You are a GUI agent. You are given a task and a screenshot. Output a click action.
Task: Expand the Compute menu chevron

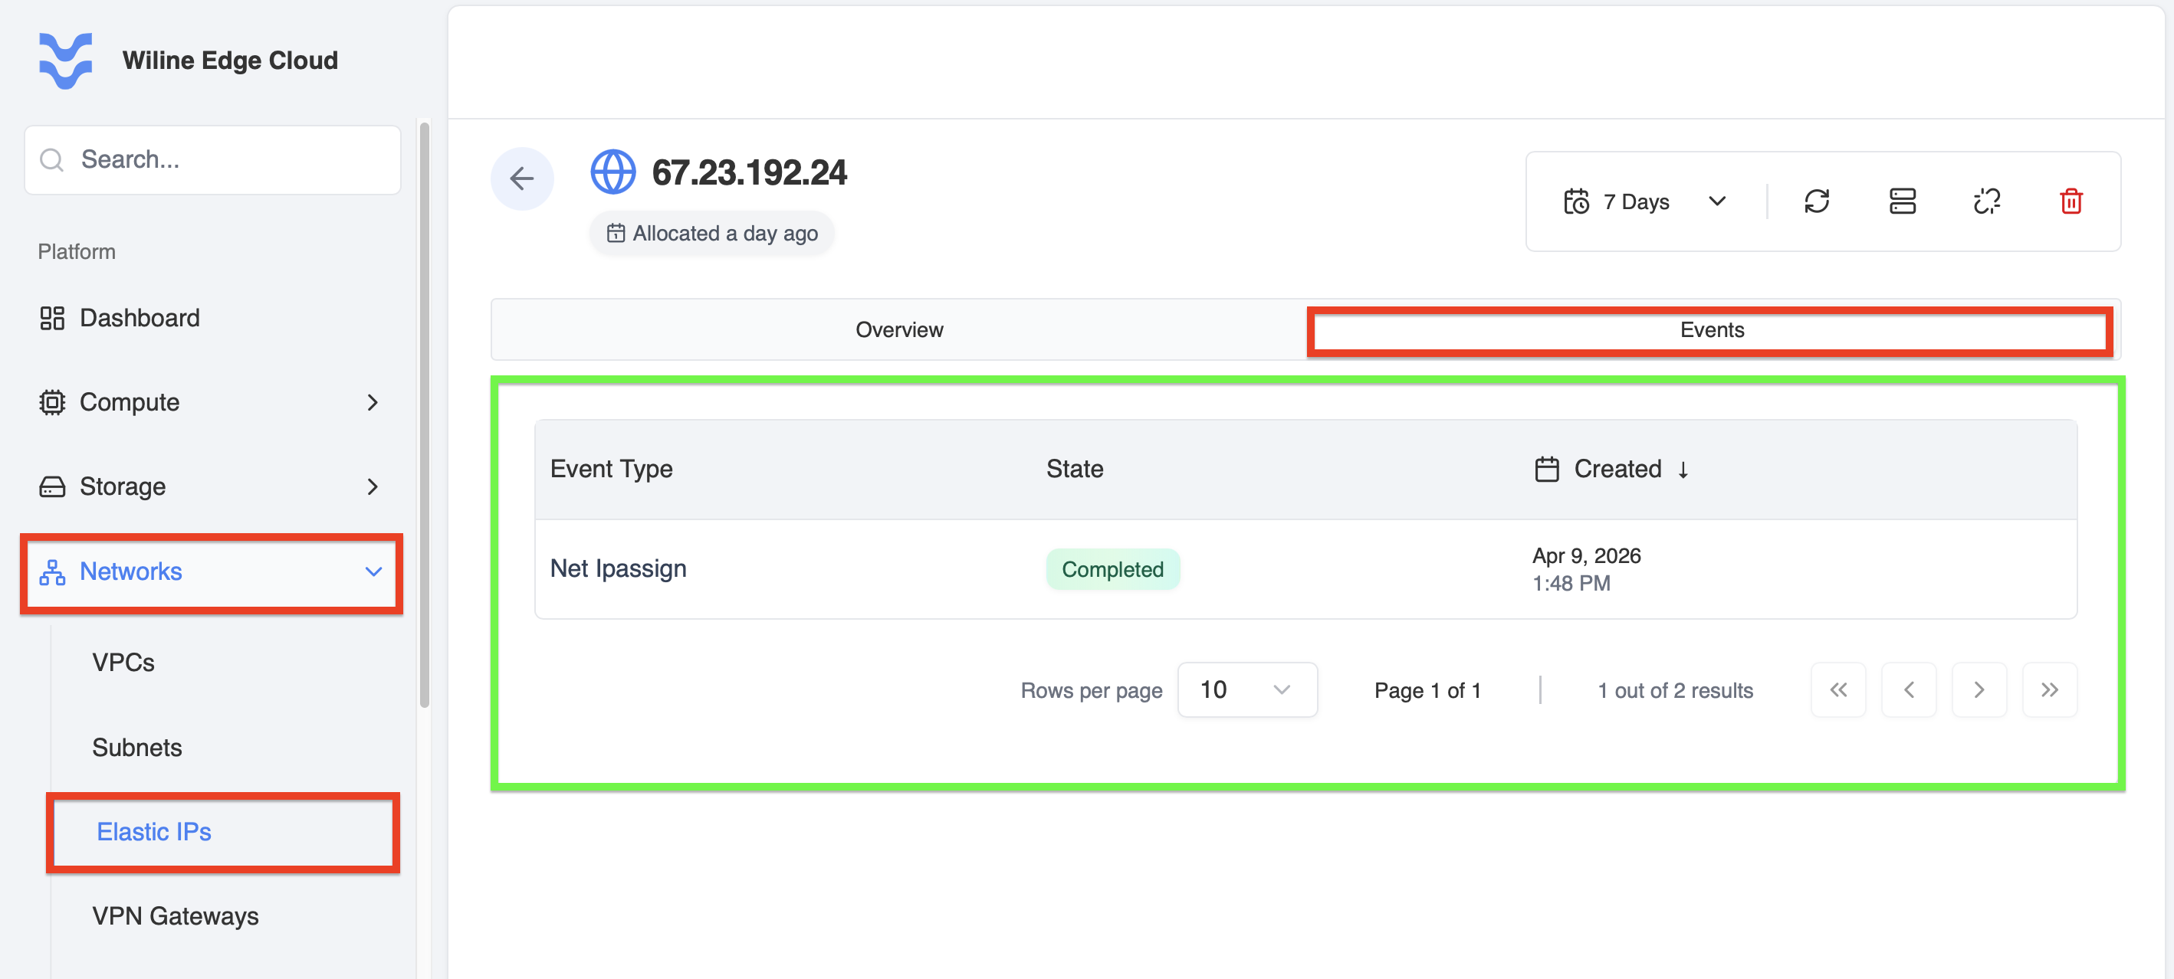tap(373, 402)
